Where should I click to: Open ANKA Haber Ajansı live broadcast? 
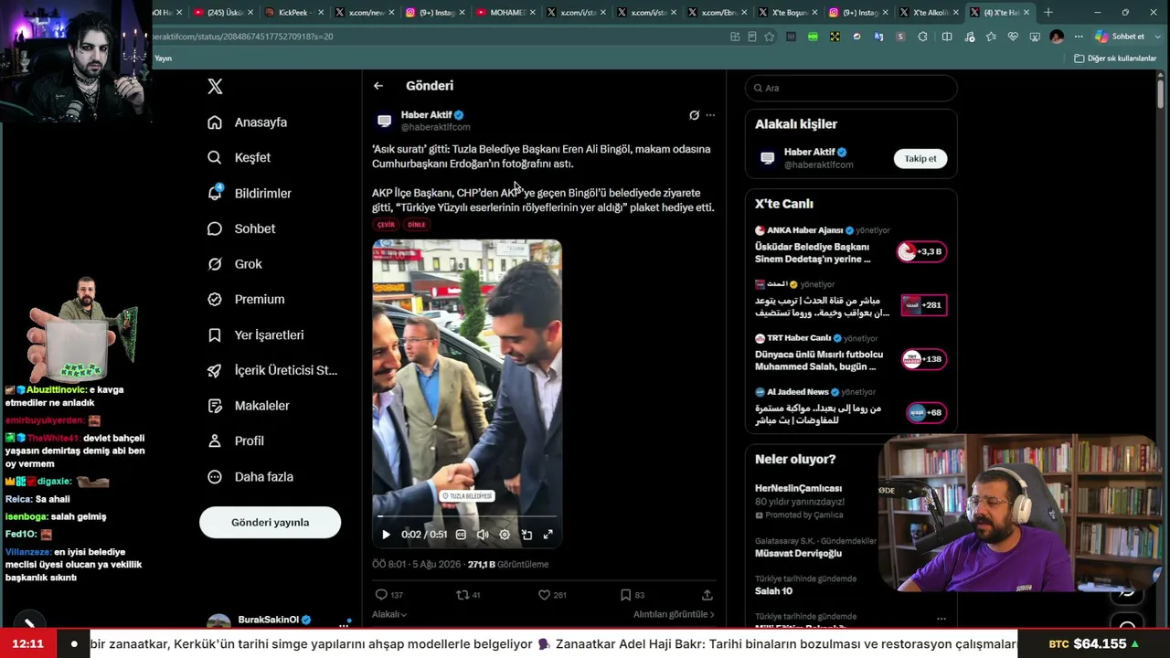823,247
